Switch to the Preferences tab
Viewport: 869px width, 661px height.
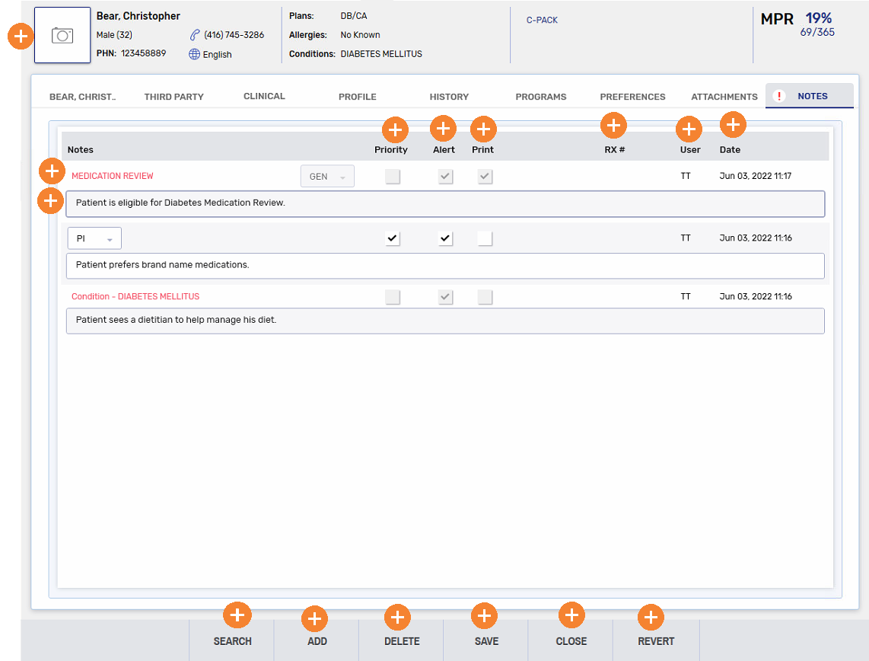click(632, 97)
